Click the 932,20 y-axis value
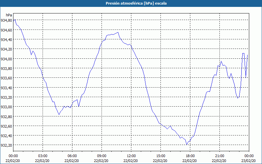 (x=6, y=145)
